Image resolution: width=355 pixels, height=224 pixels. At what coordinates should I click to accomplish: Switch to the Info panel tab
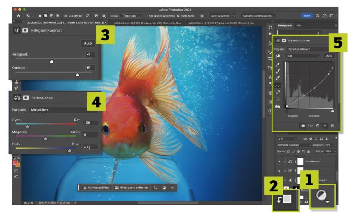298,25
